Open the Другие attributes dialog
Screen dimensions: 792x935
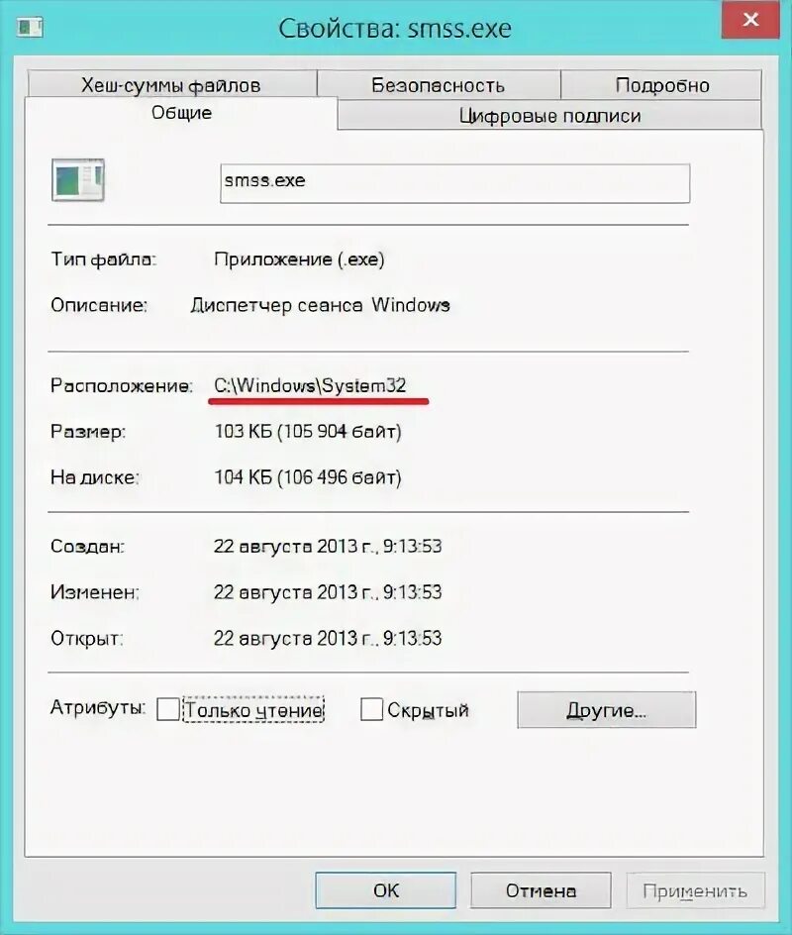[606, 710]
